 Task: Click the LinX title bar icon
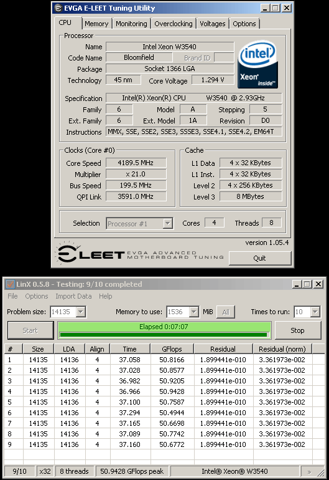click(11, 284)
